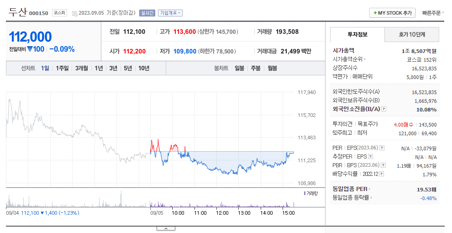Click the 코스피 market badge

60,13
